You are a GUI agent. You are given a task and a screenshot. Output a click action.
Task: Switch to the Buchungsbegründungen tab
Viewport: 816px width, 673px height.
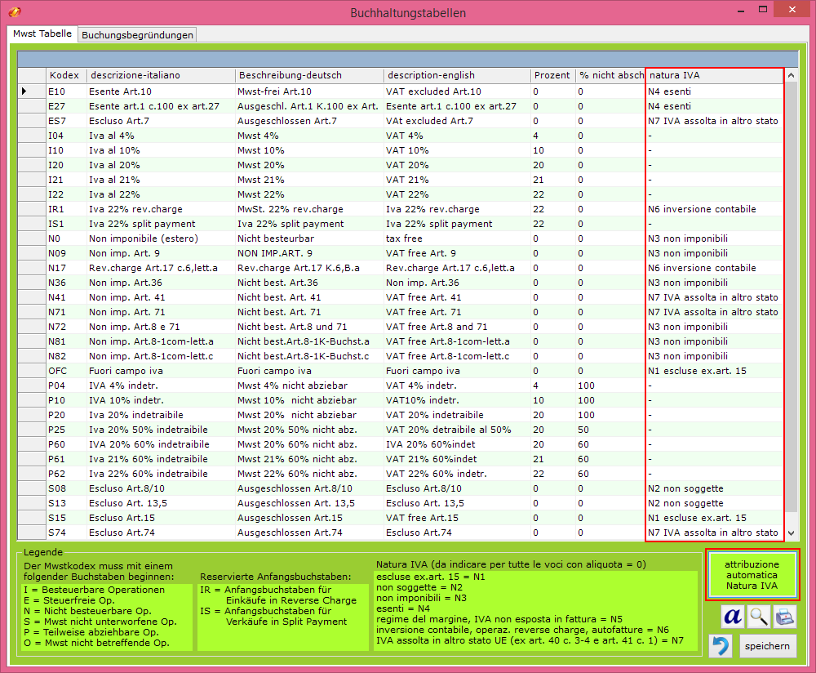click(x=137, y=35)
